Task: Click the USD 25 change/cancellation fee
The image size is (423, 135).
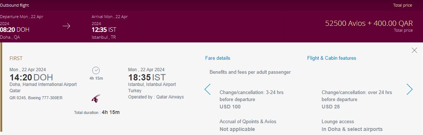Action: point(331,107)
